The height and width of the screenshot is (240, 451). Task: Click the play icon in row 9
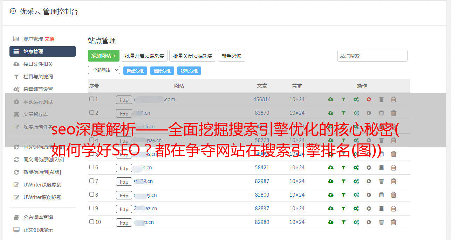(x=369, y=209)
